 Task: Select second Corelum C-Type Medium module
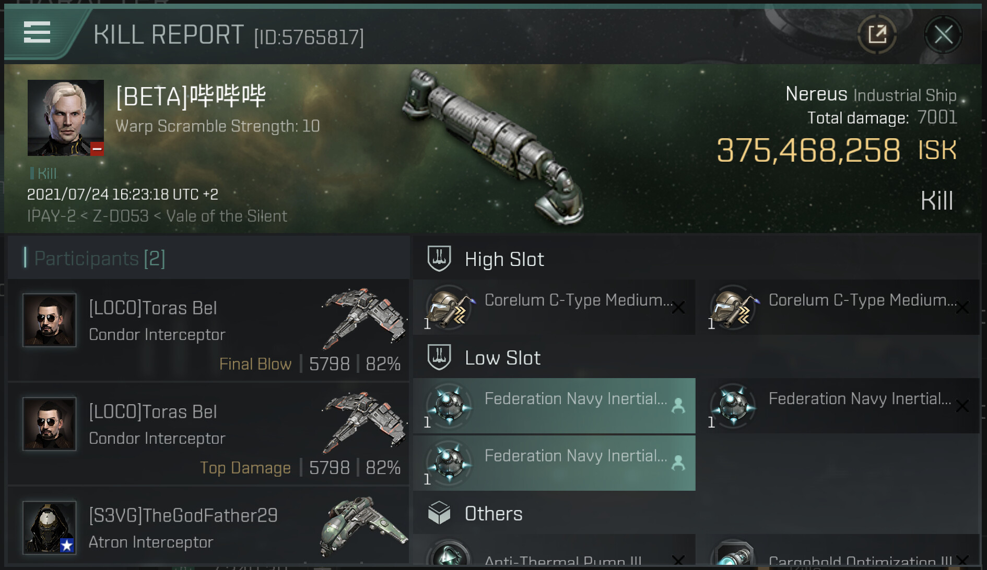pos(838,307)
